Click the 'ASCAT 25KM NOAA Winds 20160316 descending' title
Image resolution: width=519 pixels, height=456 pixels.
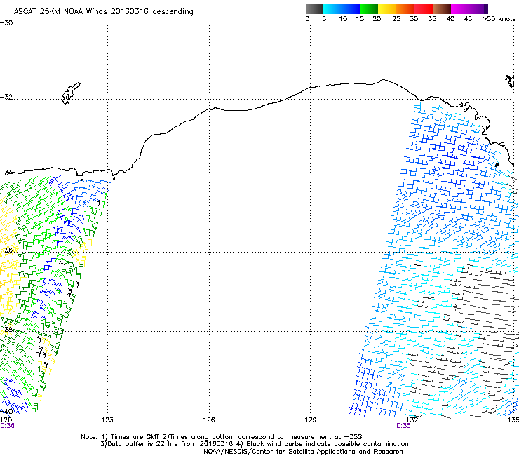pyautogui.click(x=103, y=12)
